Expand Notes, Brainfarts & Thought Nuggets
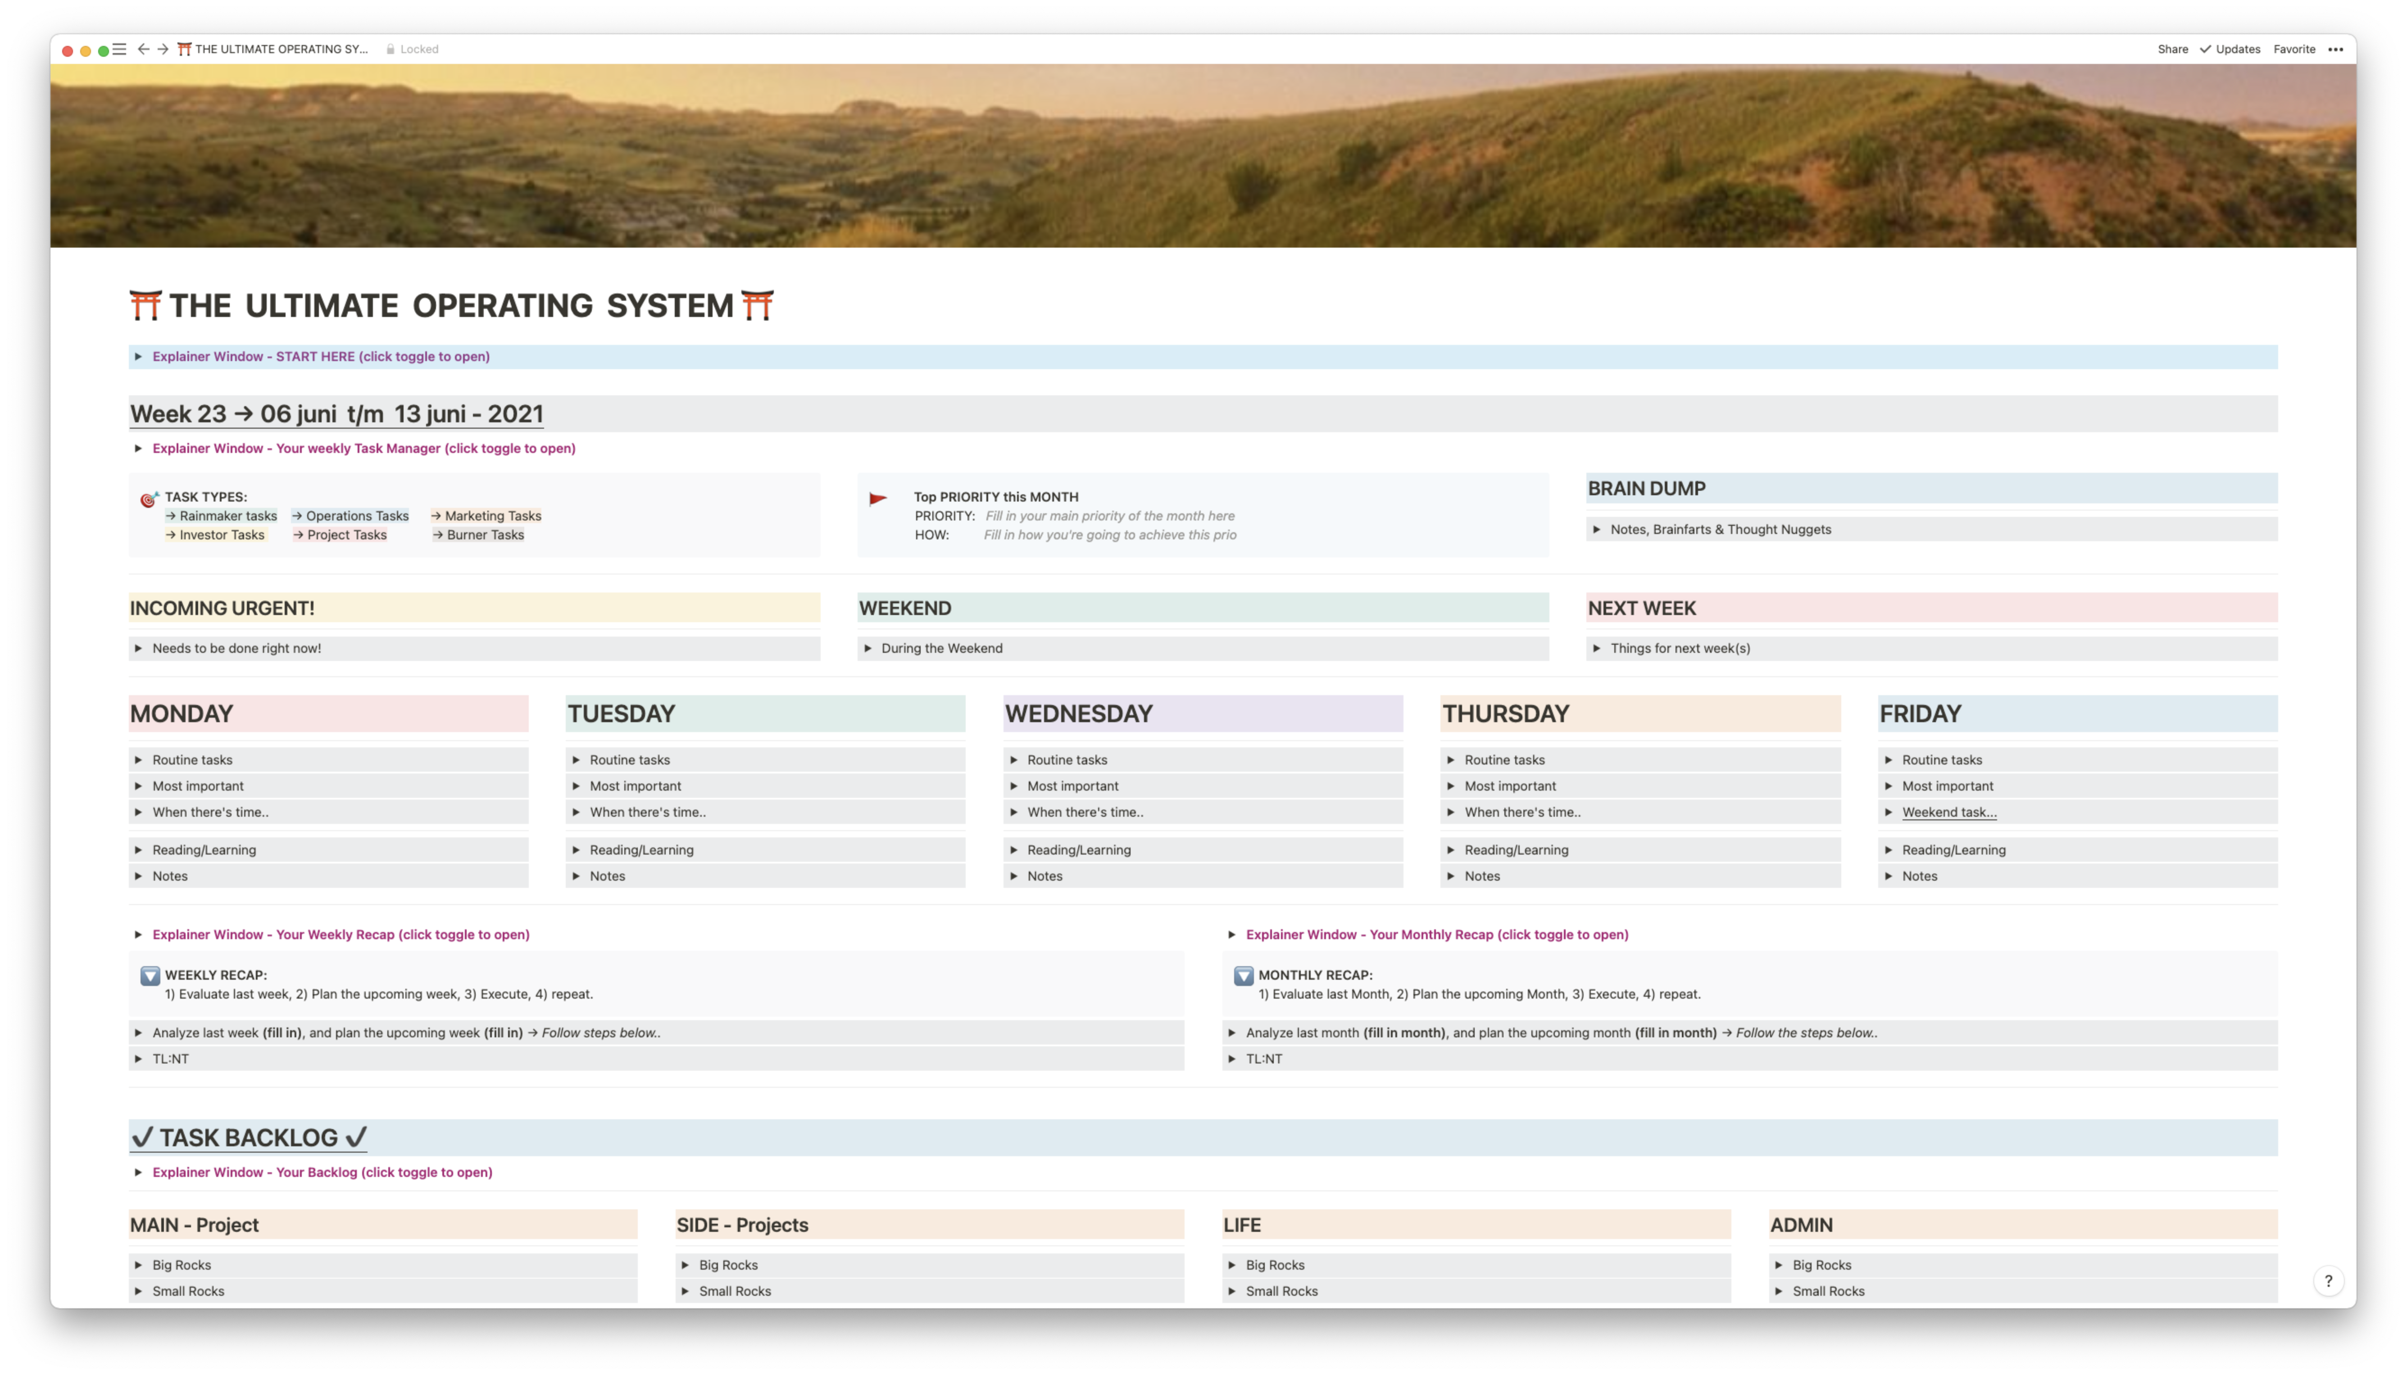Viewport: 2407px width, 1375px height. (1596, 530)
